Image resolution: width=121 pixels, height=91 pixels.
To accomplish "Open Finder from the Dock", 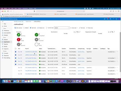I will pos(4,81).
